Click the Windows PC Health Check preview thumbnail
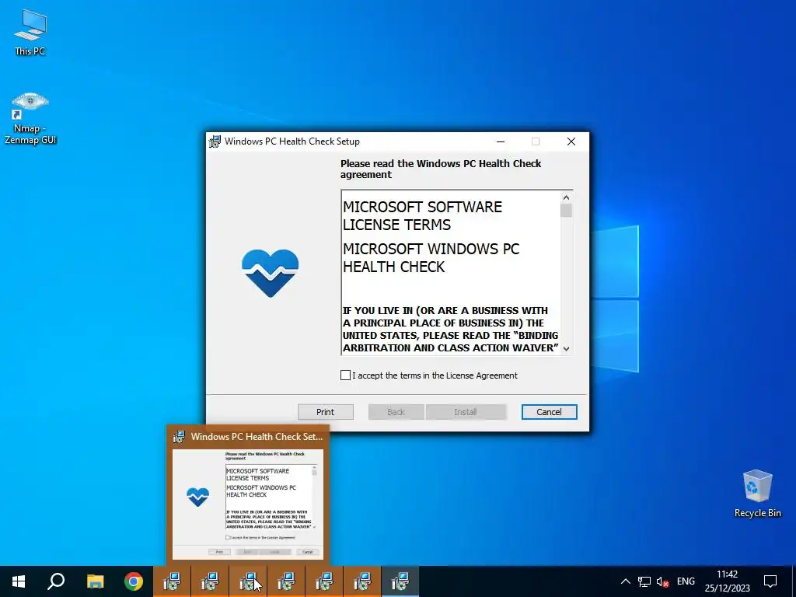This screenshot has height=597, width=796. pos(248,504)
